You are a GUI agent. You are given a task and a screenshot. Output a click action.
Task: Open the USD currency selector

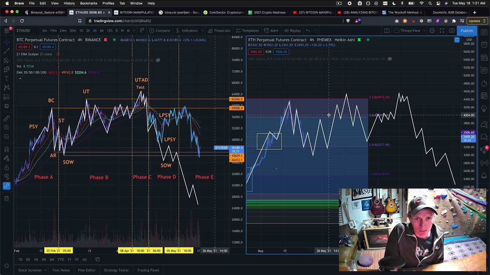469,40
